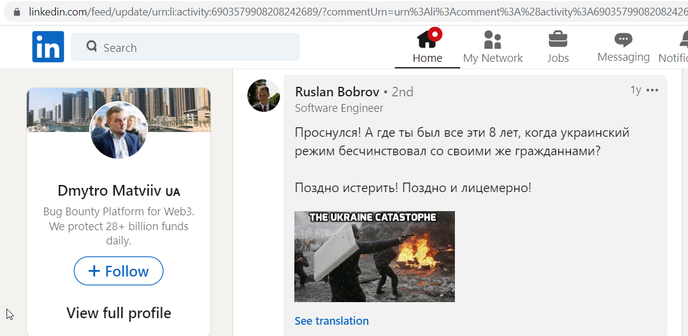Screen dimensions: 688x336
Task: Open the Messaging speech bubble icon
Action: (x=623, y=39)
